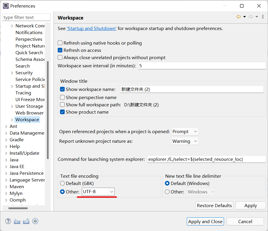Select Default (GBK) text file encoding
Viewport: 268px width, 231px height.
[62, 184]
